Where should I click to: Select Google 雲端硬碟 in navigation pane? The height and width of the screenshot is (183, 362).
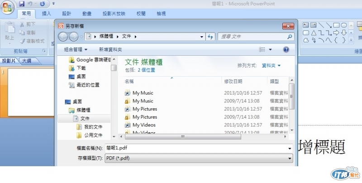pos(90,60)
